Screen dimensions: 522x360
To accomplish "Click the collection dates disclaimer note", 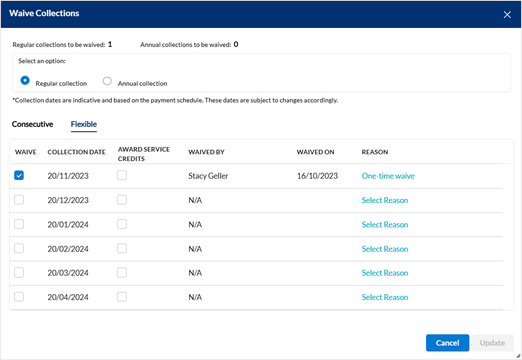I will [x=175, y=100].
